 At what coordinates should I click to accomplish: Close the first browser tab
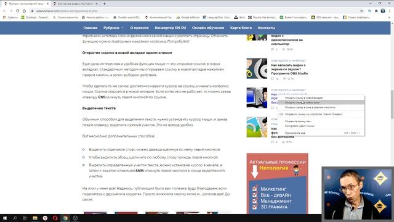[47, 4]
